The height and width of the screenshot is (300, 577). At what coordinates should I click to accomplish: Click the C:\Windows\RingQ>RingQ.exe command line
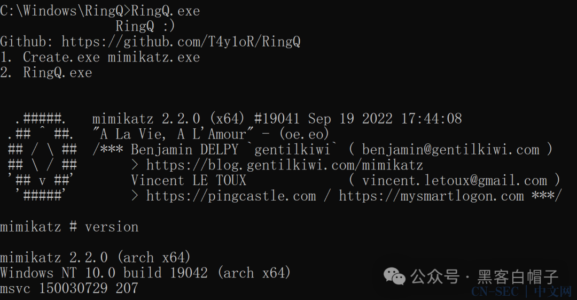pos(100,11)
